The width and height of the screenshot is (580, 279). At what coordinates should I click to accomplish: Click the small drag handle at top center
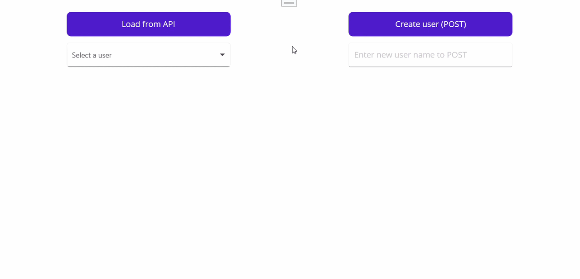(x=289, y=3)
